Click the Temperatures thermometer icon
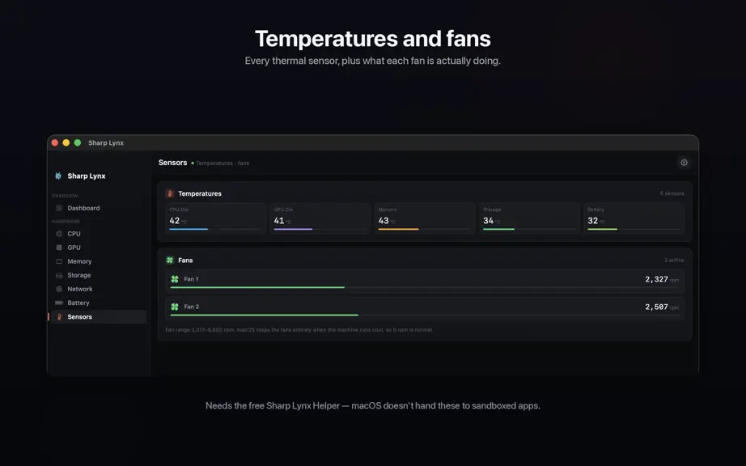The height and width of the screenshot is (466, 746). (170, 193)
